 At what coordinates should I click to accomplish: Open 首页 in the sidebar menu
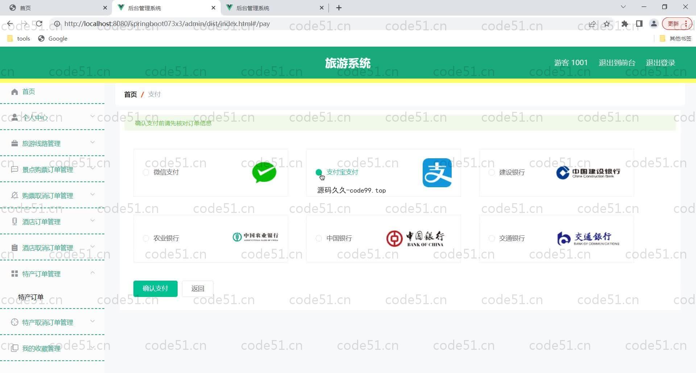pyautogui.click(x=29, y=92)
